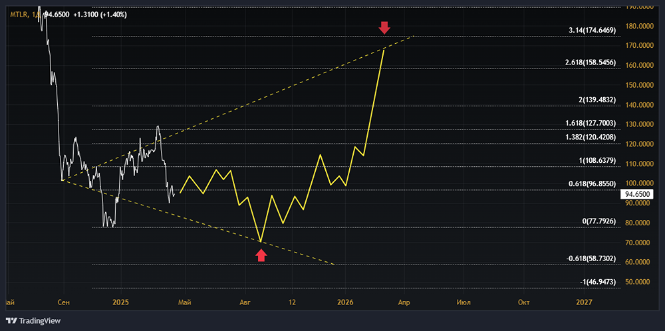
Task: Click the Сен time axis label
Action: coord(63,302)
